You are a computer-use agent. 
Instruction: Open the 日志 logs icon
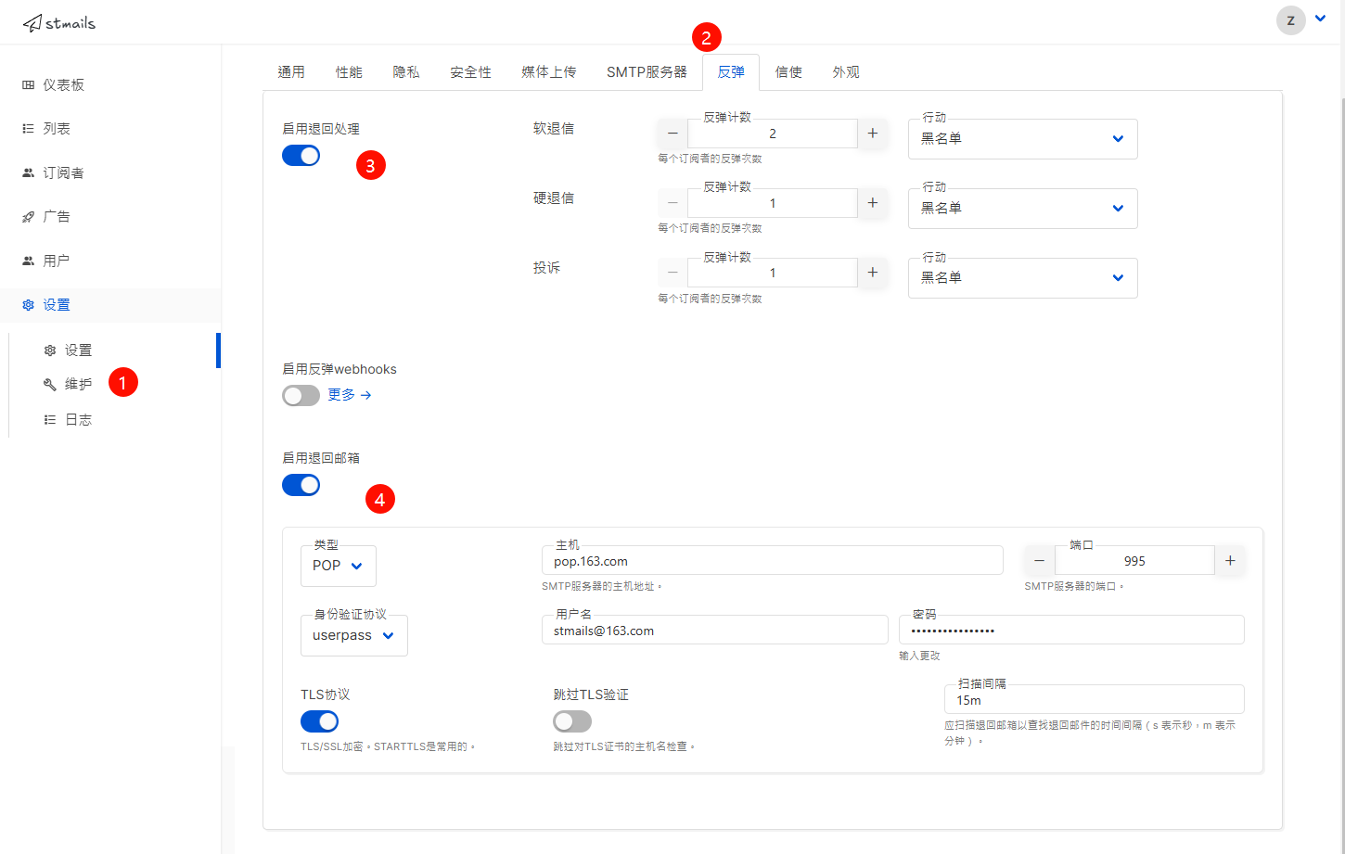tap(51, 419)
